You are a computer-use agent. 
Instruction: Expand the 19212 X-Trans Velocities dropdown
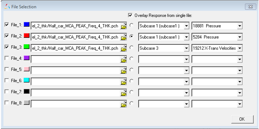pos(240,48)
